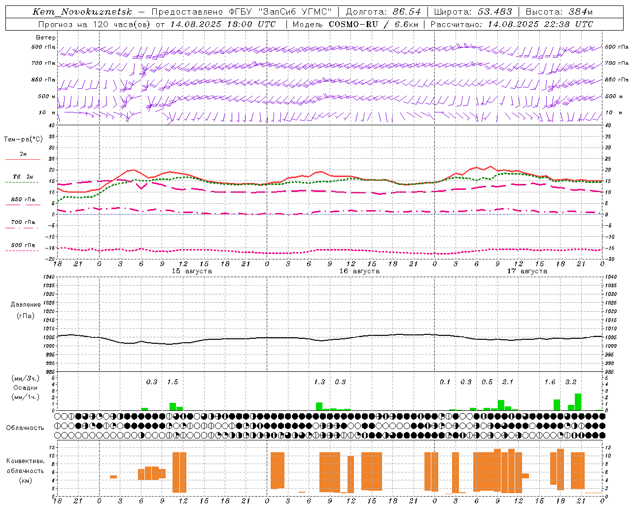Click the '(мм/3ч.)' precipitation unit label
The image size is (631, 505).
tap(26, 378)
